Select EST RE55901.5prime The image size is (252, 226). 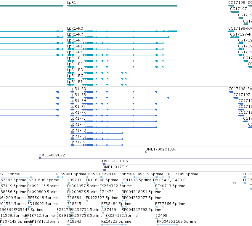pos(71,174)
